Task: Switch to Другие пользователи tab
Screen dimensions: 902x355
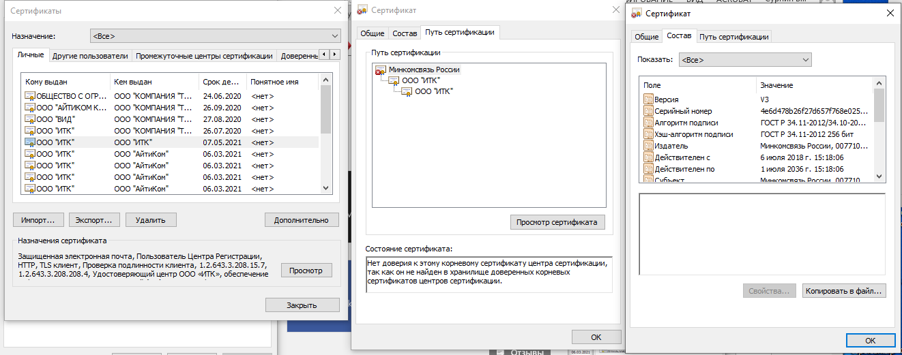Action: 90,56
